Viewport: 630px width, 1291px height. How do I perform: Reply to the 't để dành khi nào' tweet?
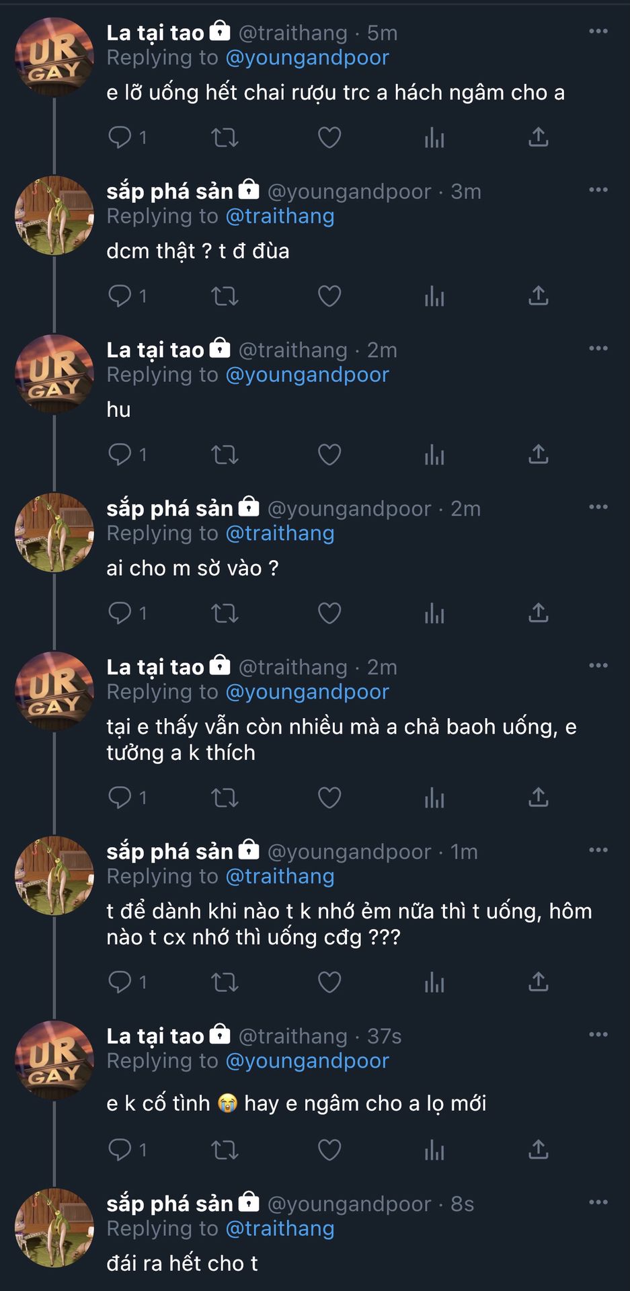120,982
